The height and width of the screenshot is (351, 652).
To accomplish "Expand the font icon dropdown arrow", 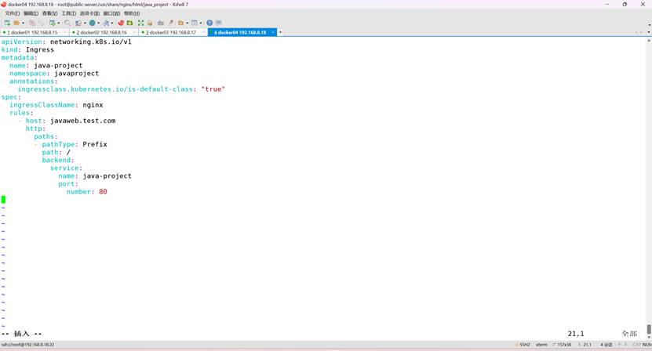I will click(112, 23).
